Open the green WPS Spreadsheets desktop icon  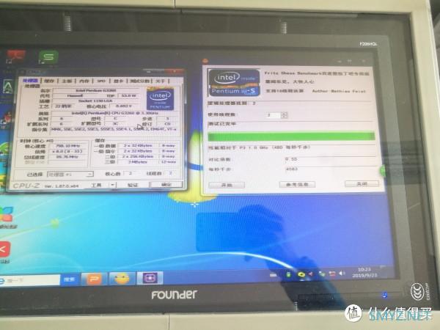coord(48,57)
